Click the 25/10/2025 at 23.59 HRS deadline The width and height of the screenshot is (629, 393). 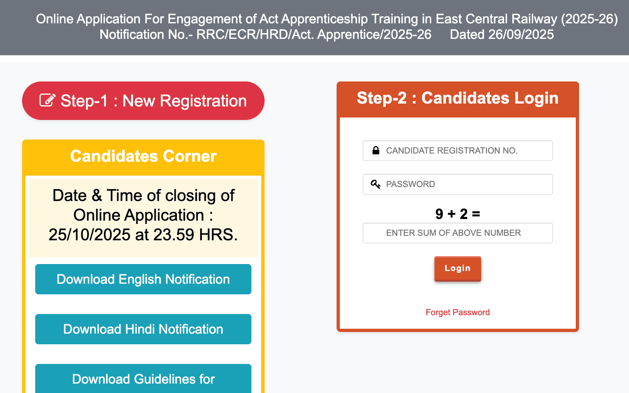[x=143, y=235]
